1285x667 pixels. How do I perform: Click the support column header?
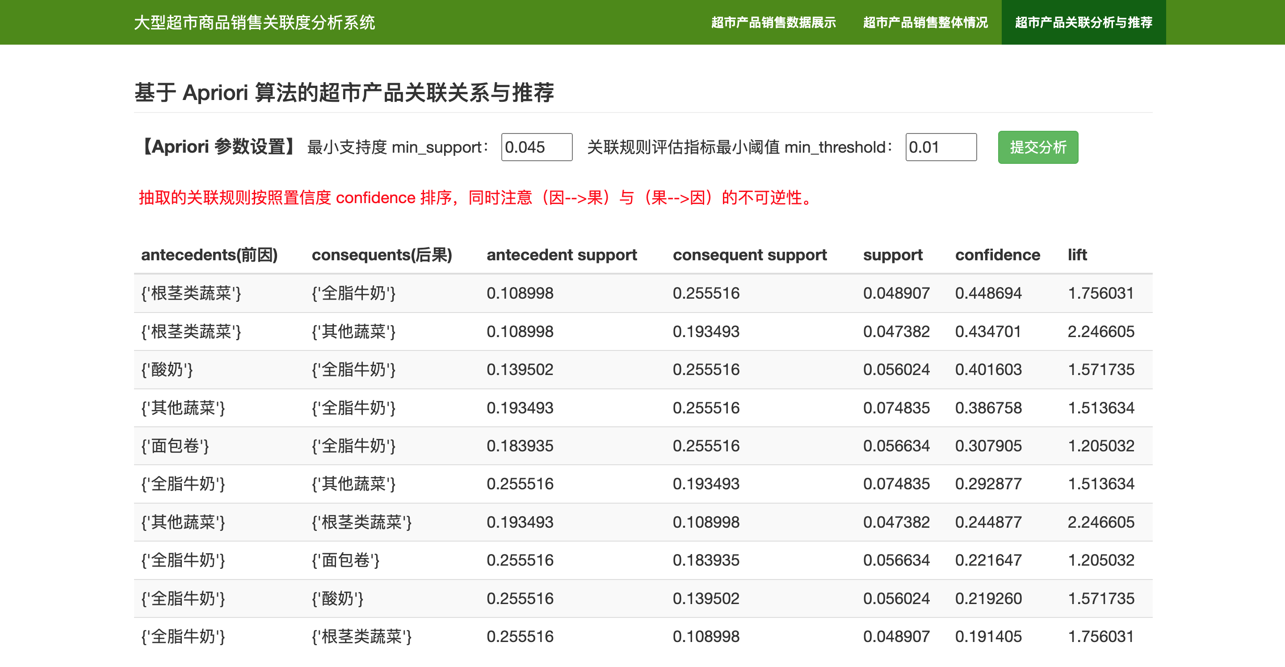pos(893,255)
